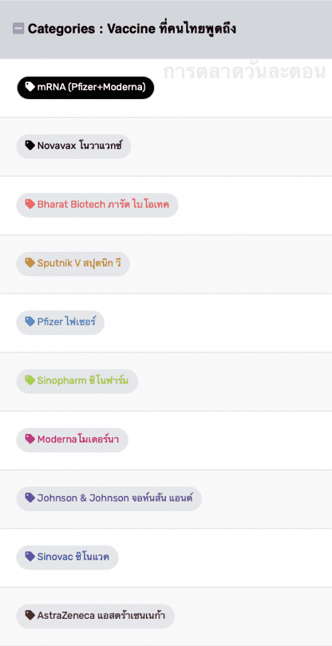Collapse the Categories panel via minus icon

(18, 28)
